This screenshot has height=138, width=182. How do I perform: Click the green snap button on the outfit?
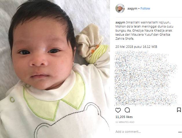click(x=12, y=100)
